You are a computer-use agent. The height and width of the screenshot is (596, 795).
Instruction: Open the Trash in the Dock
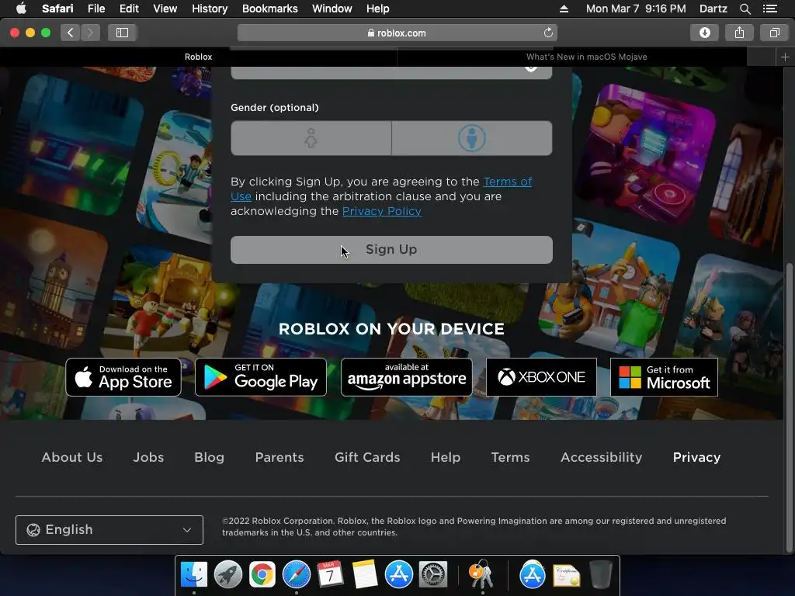(x=600, y=575)
